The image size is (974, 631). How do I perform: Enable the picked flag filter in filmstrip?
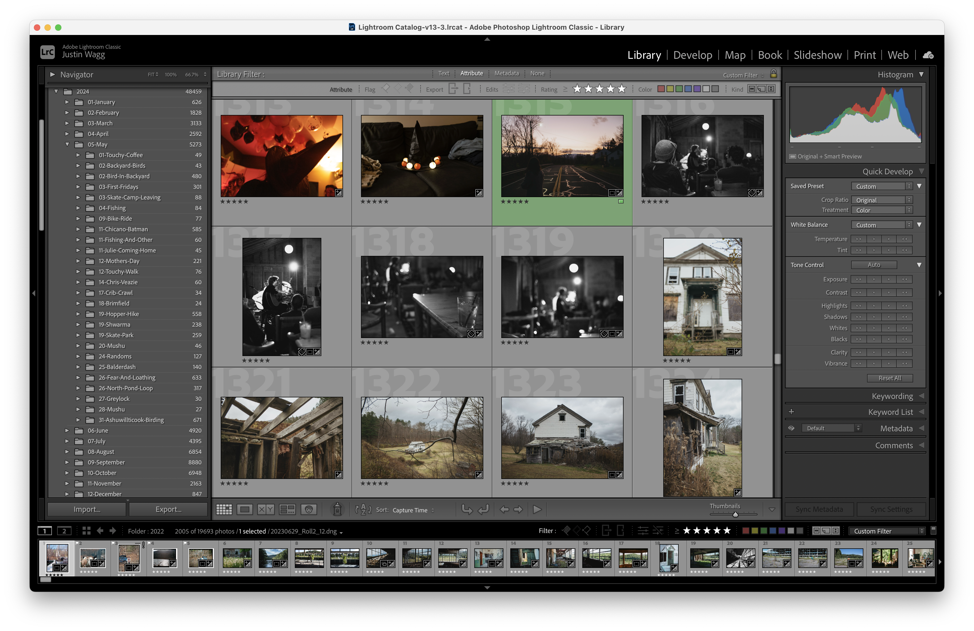(566, 531)
